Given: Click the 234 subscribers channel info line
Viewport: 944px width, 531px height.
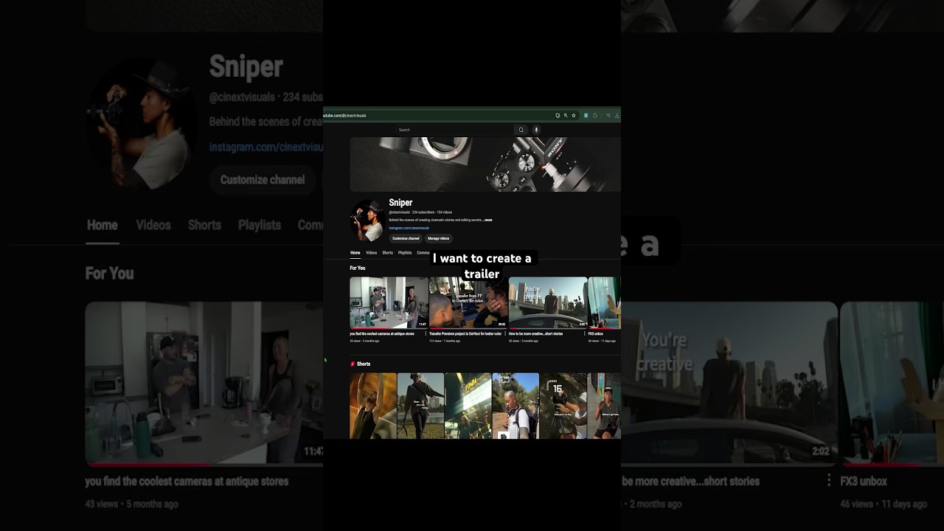Looking at the screenshot, I should pyautogui.click(x=420, y=212).
